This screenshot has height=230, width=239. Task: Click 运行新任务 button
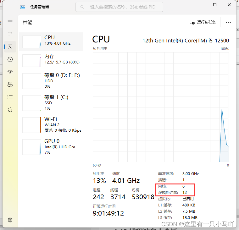coord(203,22)
